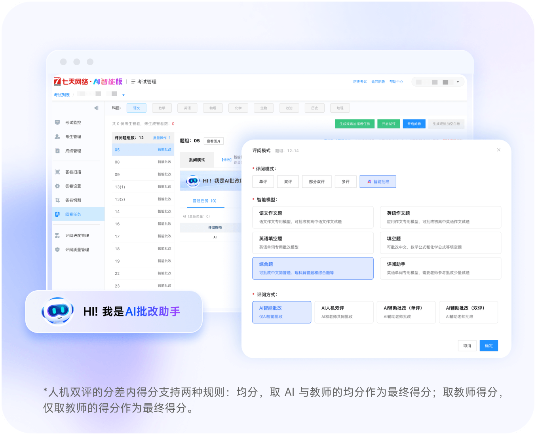The image size is (536, 435).
Task: Open 成绩管理 in the sidebar
Action: [x=73, y=151]
